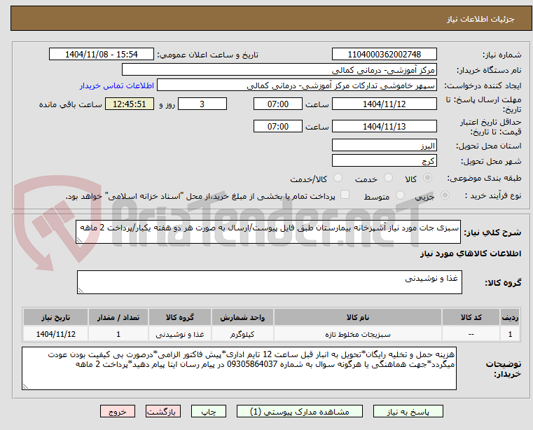
Task: Select the کالا/خدمت radio button
Action: (338, 178)
